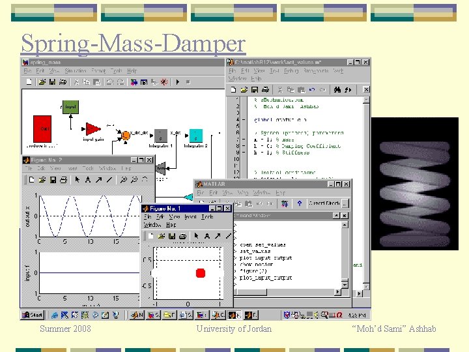Select the green input block in the model

70,107
